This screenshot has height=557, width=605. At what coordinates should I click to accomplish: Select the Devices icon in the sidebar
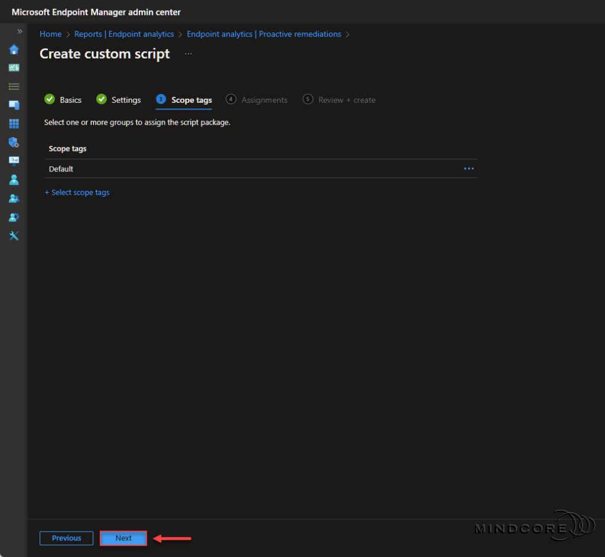[14, 105]
